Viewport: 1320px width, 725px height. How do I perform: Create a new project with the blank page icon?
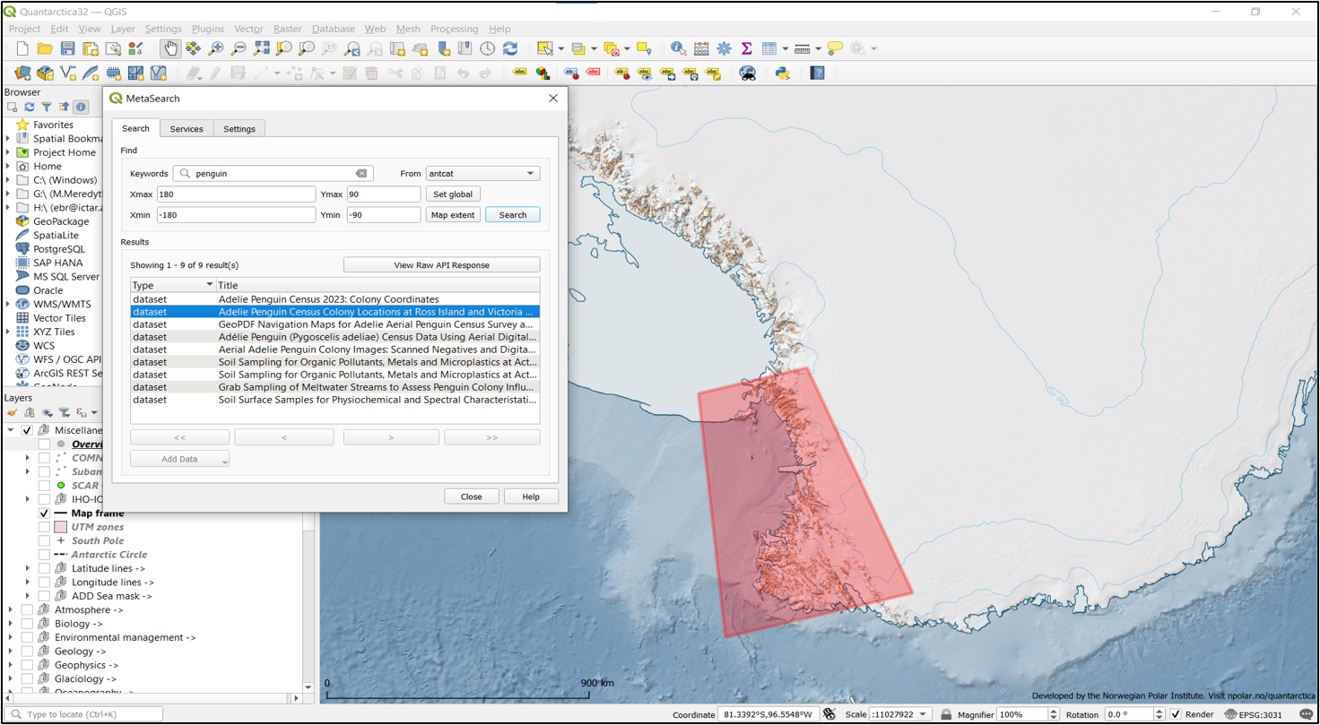(22, 48)
